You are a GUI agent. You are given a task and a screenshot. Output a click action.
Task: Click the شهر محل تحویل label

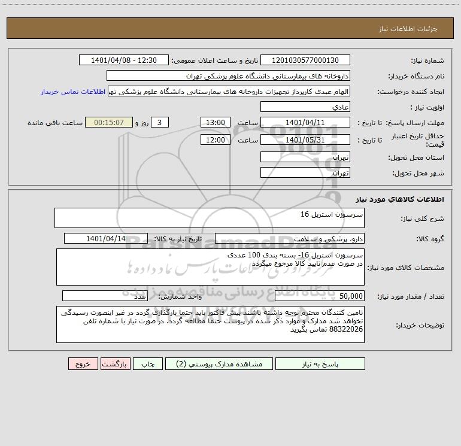[x=418, y=173]
